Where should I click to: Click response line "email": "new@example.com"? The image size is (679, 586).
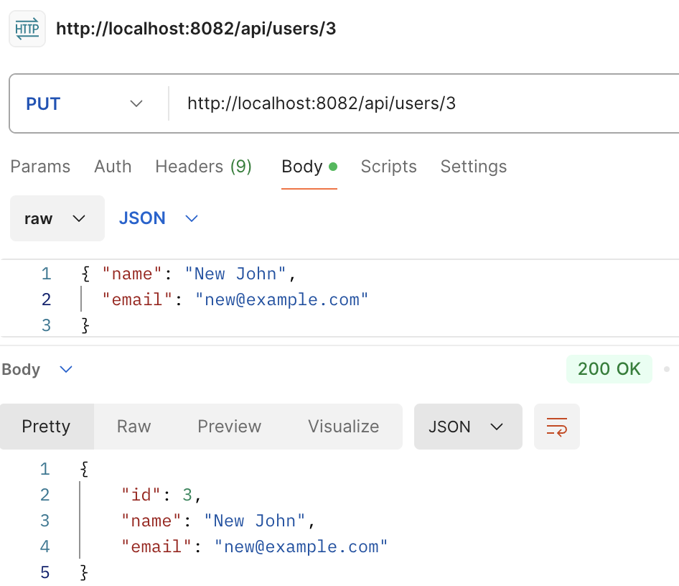pos(255,547)
